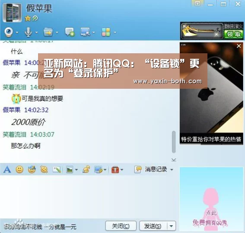Click 免费拥有QQ秀 link
The image size is (245, 233).
[x=210, y=223]
